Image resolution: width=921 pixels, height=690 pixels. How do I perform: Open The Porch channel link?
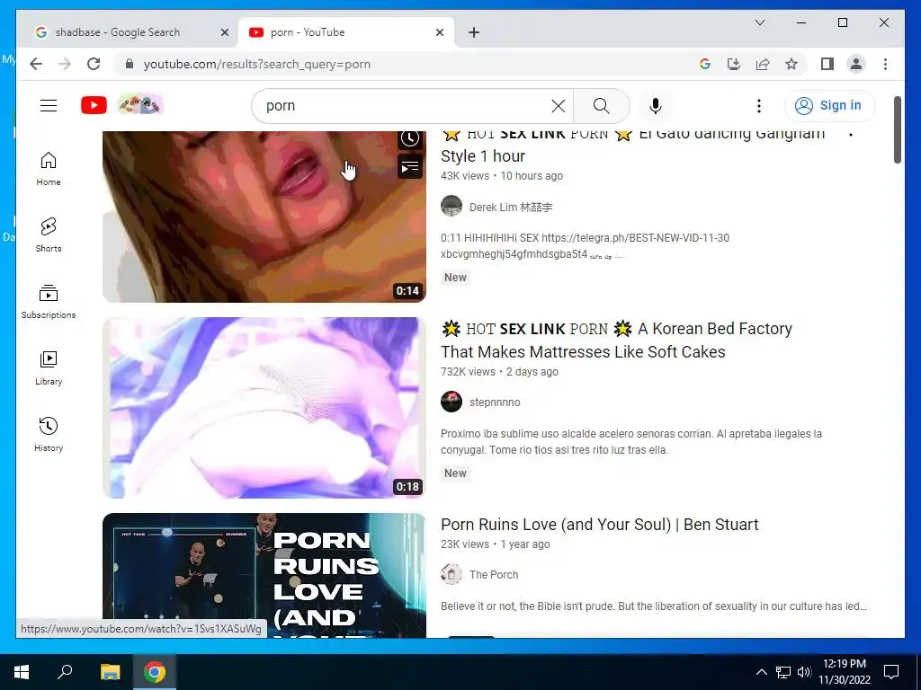pyautogui.click(x=494, y=575)
